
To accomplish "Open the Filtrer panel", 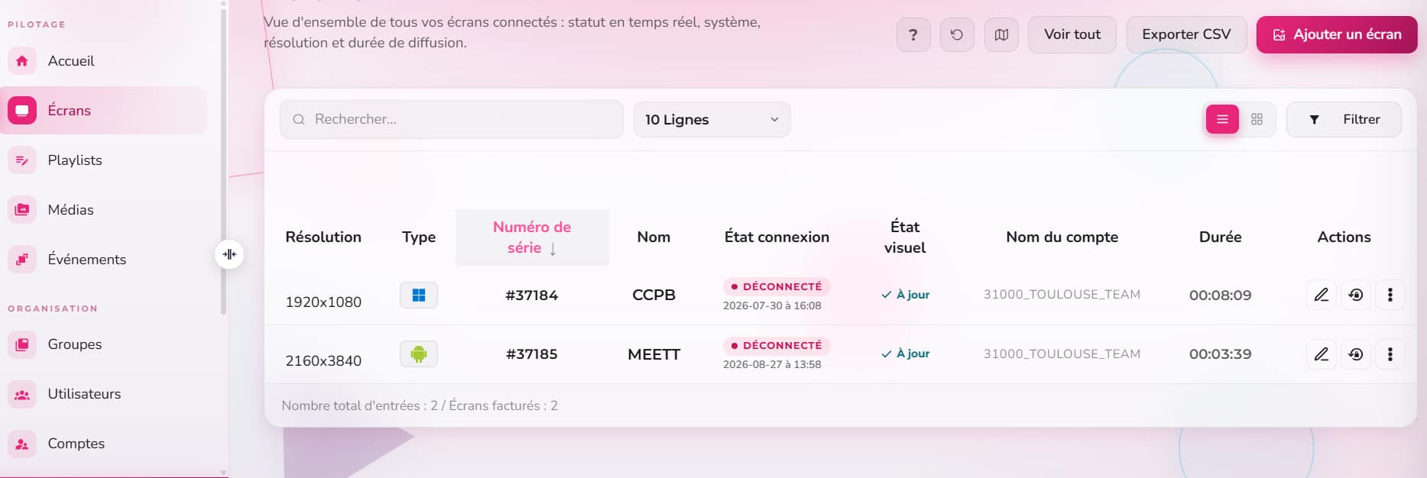I will coord(1344,120).
